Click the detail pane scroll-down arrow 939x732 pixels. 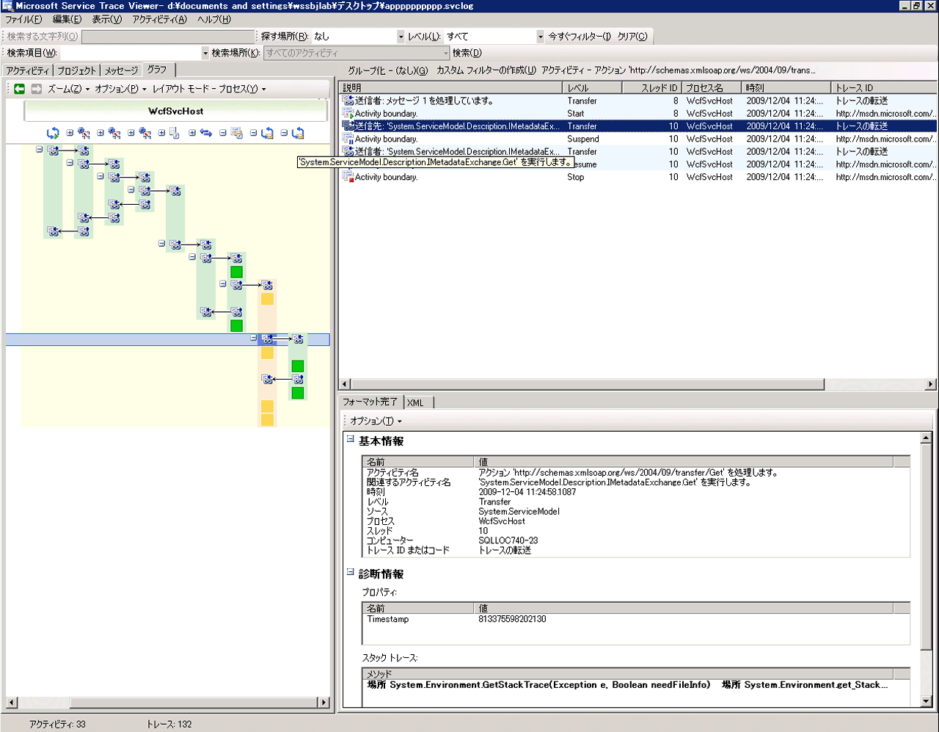[x=927, y=701]
